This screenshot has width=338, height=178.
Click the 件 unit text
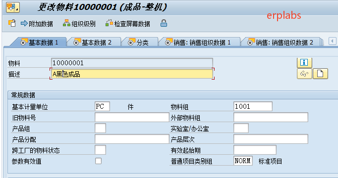(x=130, y=107)
